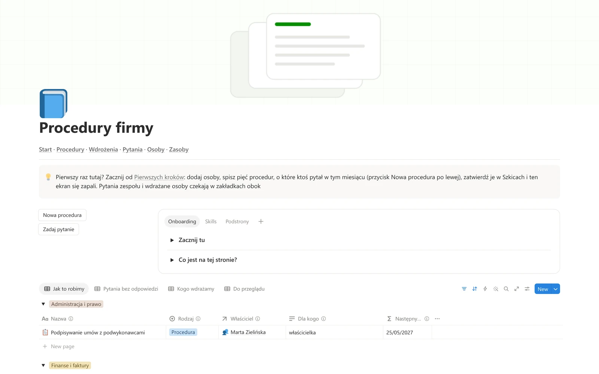This screenshot has width=599, height=374.
Task: Expand the Co jest na tej stronie toggle
Action: 172,260
